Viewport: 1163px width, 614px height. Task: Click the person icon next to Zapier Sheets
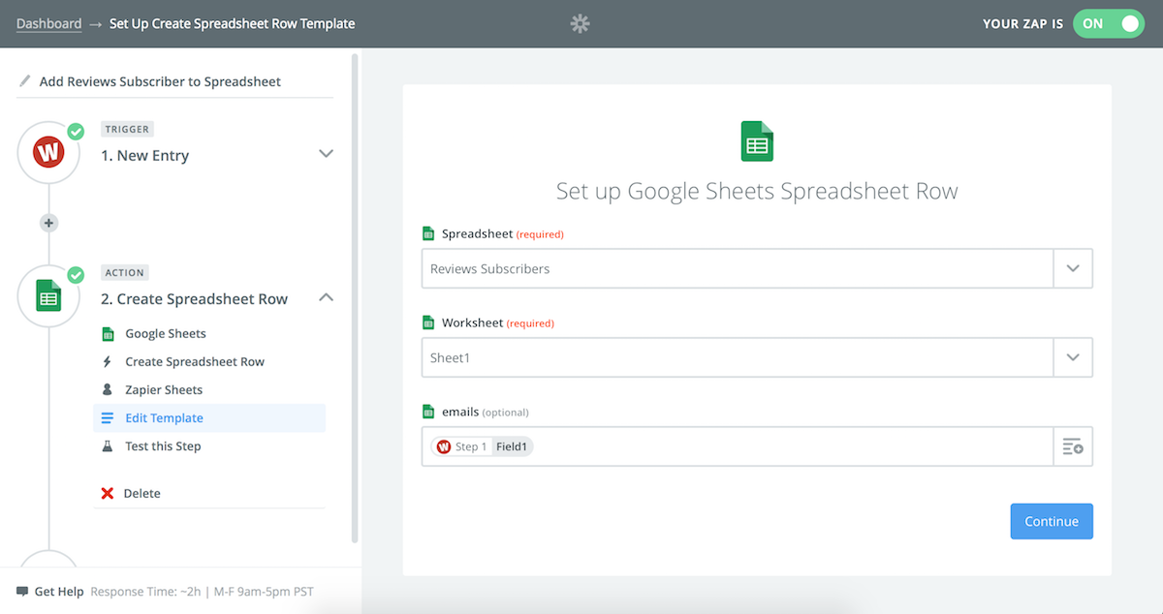pos(108,389)
